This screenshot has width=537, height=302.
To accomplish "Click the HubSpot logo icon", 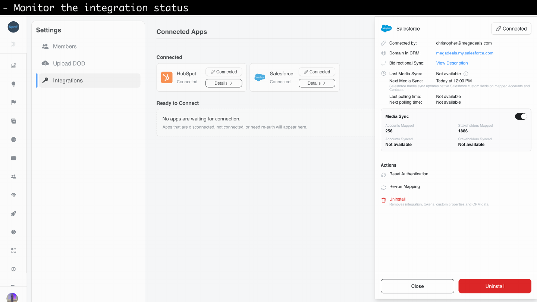I will tap(167, 77).
